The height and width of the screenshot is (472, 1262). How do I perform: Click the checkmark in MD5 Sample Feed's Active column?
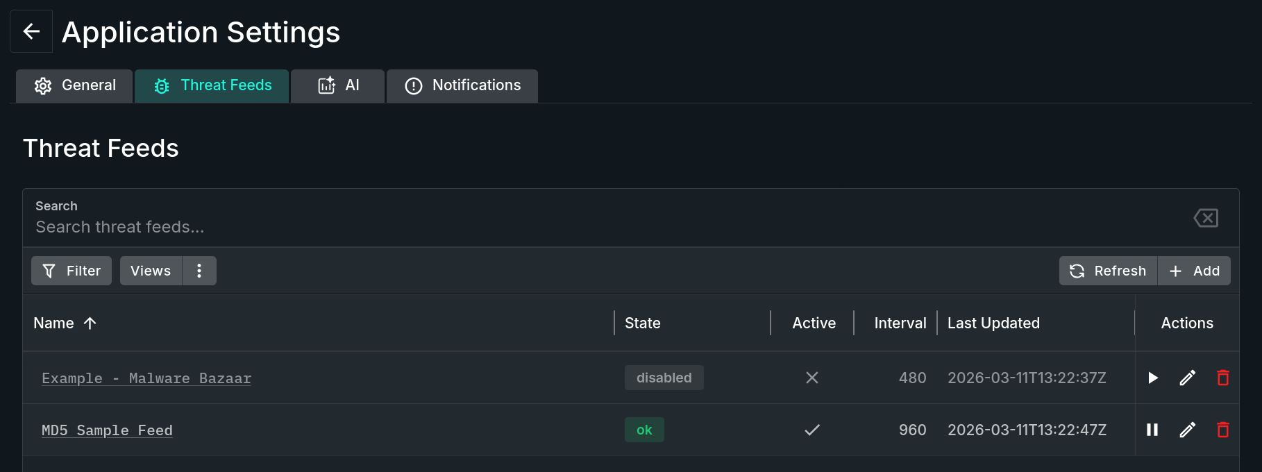click(812, 430)
